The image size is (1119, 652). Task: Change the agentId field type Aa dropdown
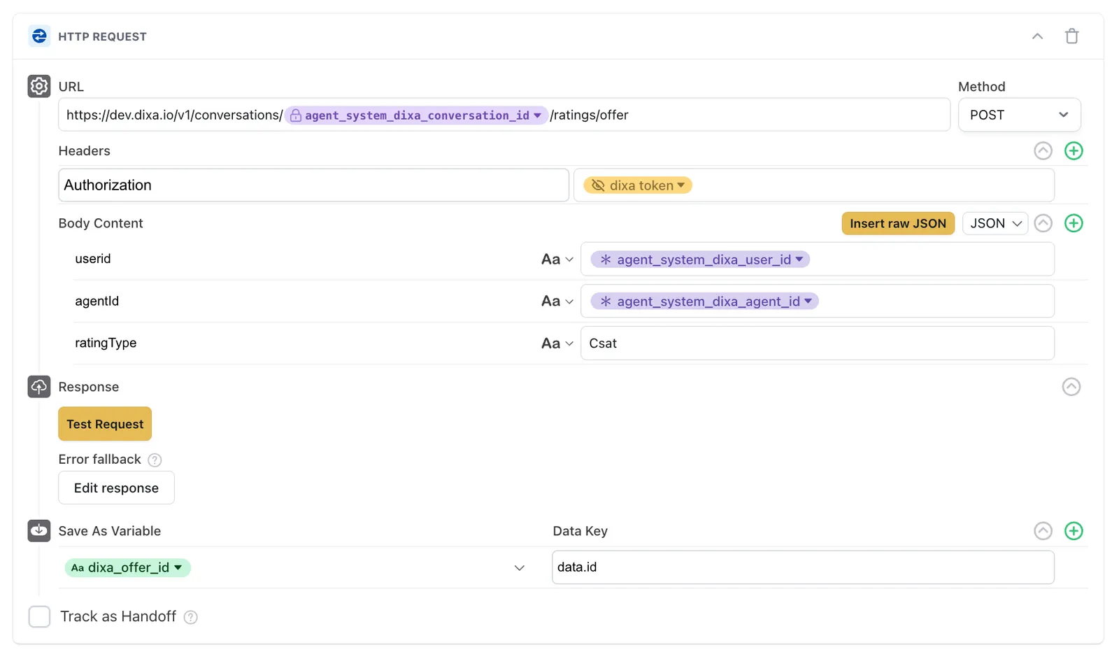click(x=557, y=302)
